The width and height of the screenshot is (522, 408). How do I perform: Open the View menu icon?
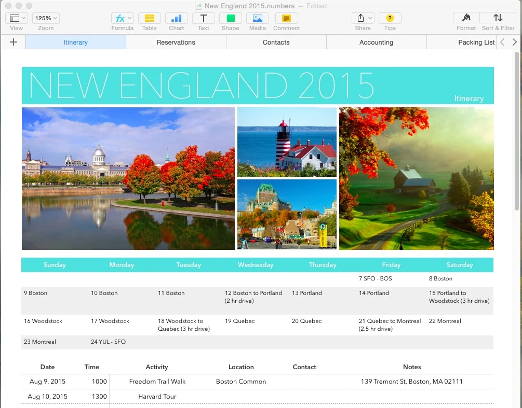tap(17, 18)
